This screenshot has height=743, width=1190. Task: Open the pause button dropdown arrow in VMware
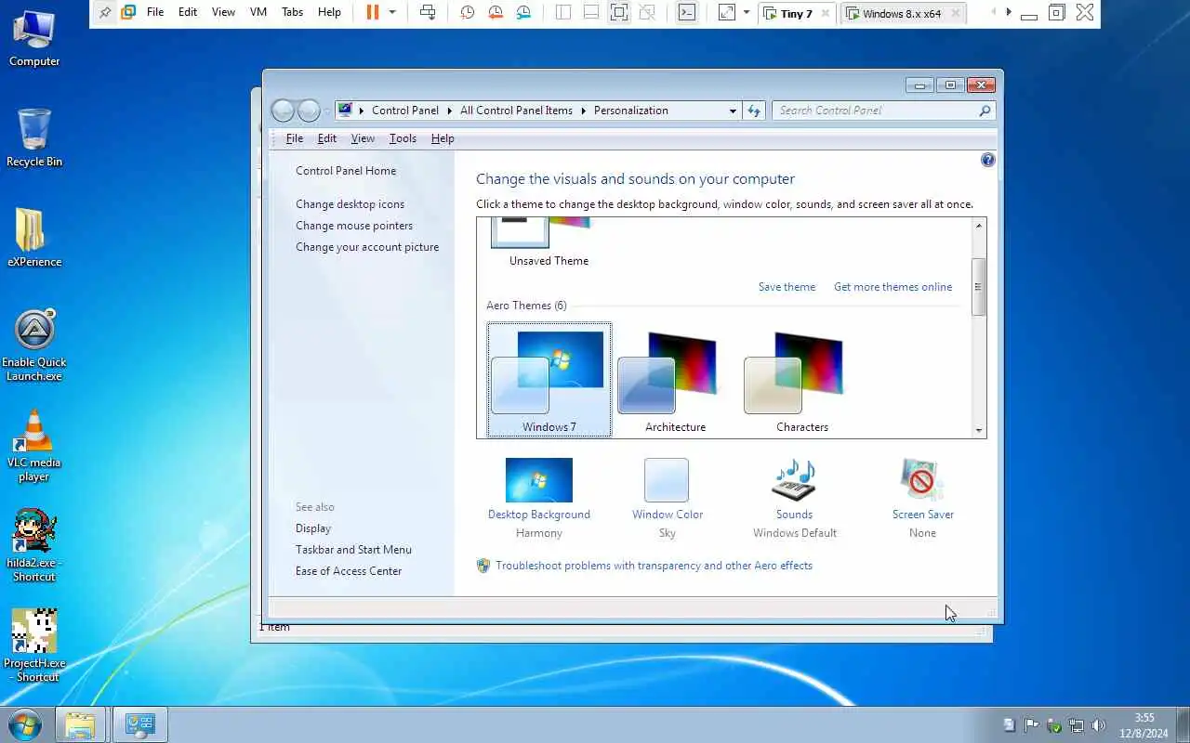click(392, 12)
